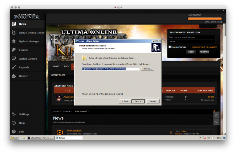Click the password field in login box
The image size is (236, 154).
click(x=192, y=41)
